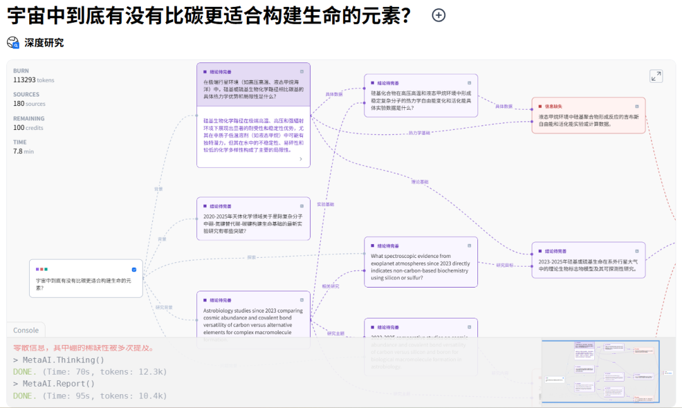Click the graph minimap thumbnail

[x=601, y=371]
